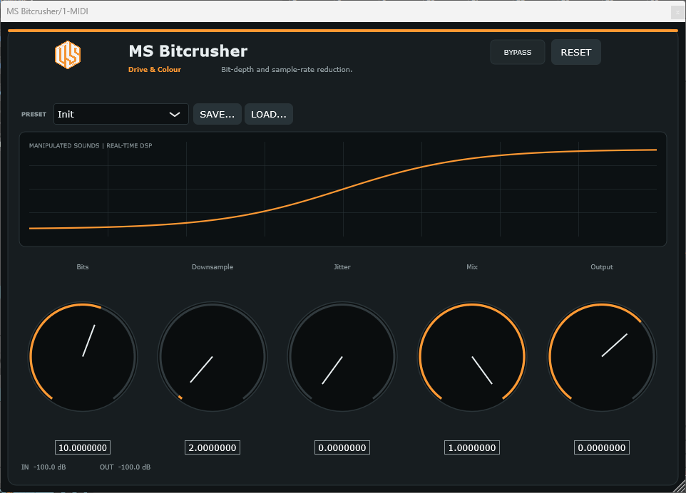Click the 'Jitter' knob label

pos(342,267)
